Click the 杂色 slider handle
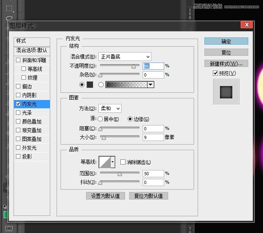The width and height of the screenshot is (263, 233). [x=100, y=75]
